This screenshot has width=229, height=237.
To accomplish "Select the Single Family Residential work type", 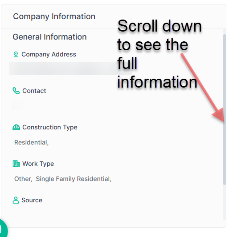I will (x=74, y=179).
